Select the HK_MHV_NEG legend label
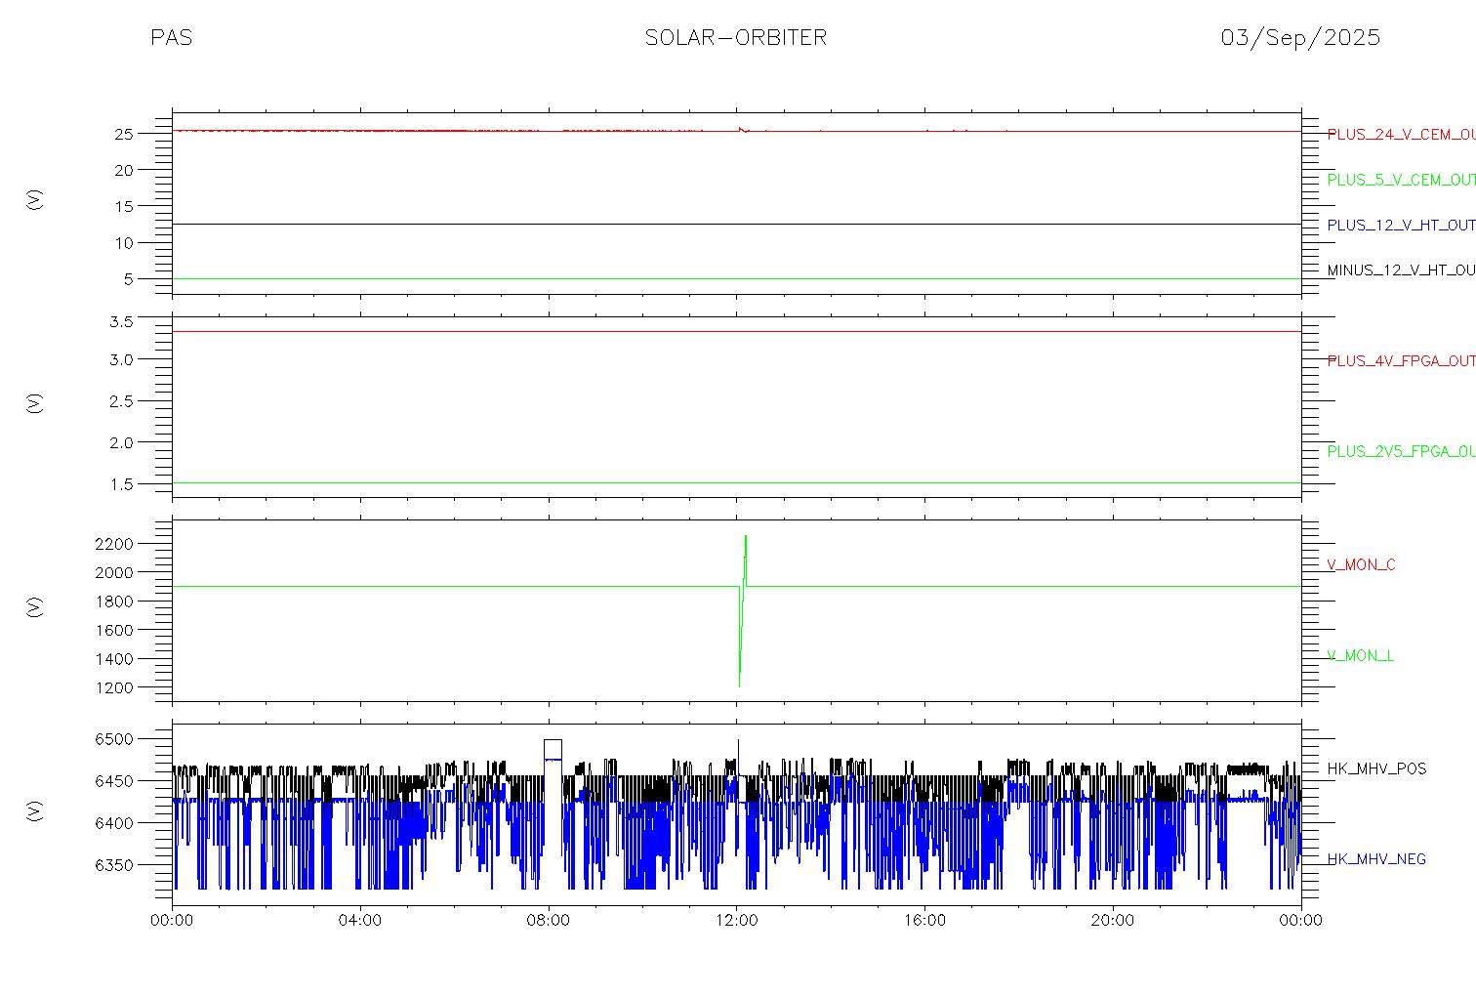Viewport: 1476px width, 996px height. click(1376, 859)
